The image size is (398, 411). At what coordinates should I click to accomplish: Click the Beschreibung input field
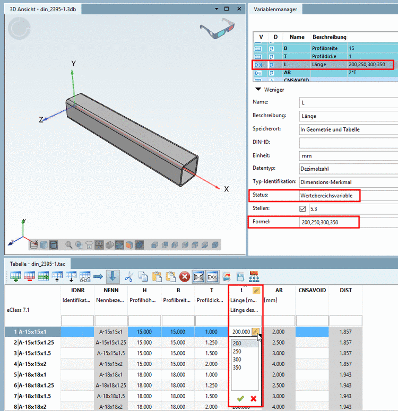pos(349,116)
